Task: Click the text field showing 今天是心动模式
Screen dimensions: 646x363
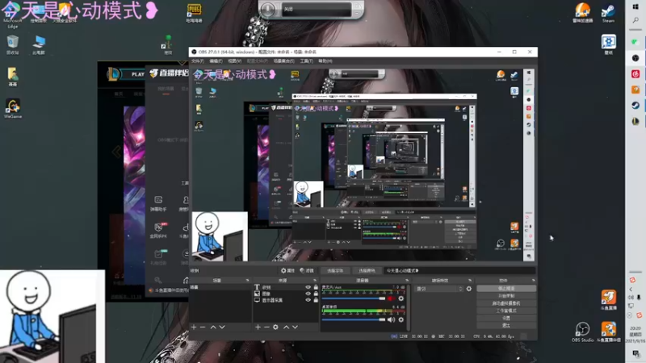Action: pyautogui.click(x=459, y=270)
